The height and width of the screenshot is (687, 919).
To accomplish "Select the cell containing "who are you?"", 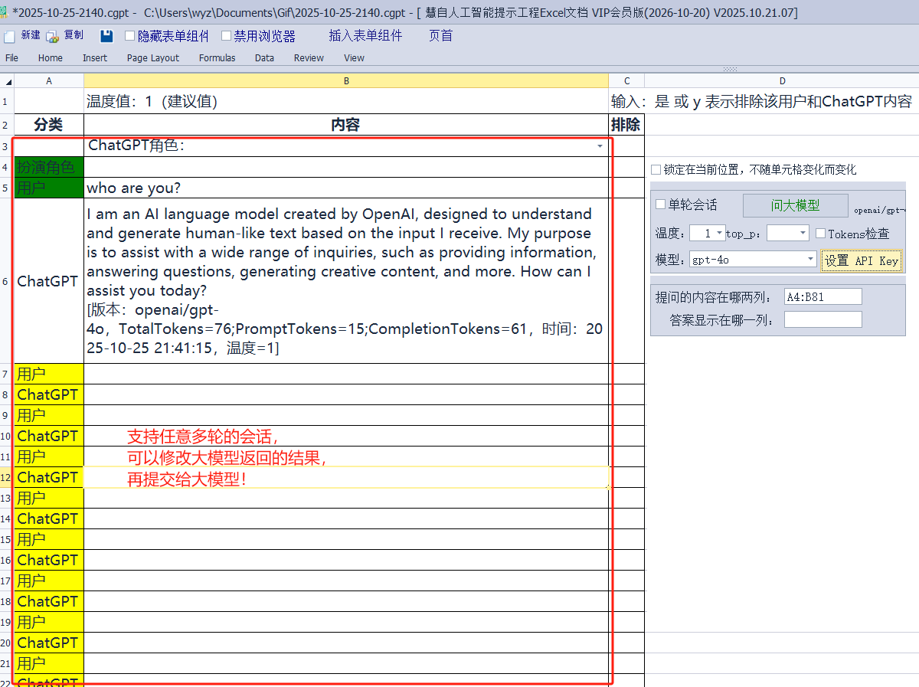I will pos(345,188).
